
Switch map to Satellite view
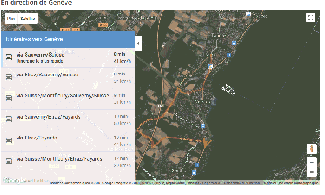pos(27,19)
